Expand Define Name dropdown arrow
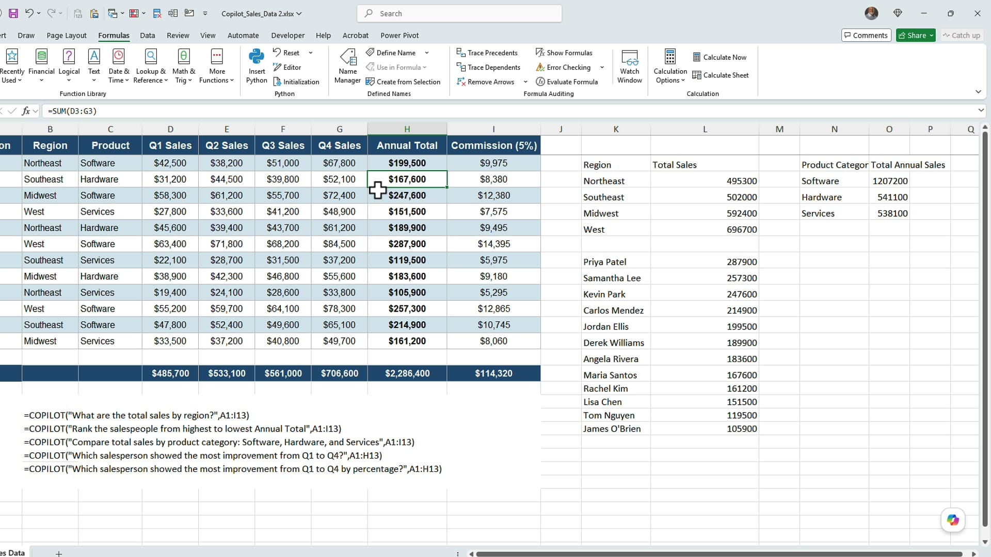 click(427, 53)
